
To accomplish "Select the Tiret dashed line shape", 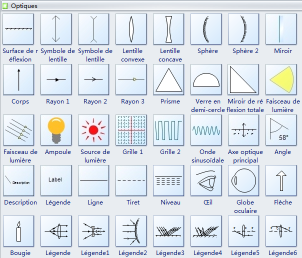I will [131, 180].
